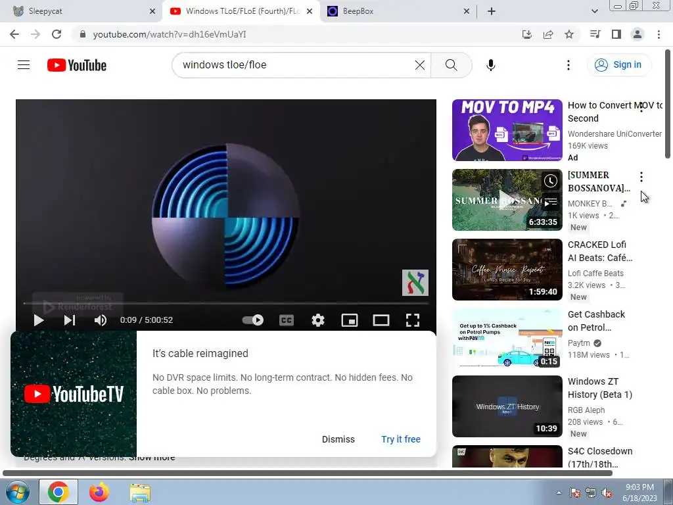The height and width of the screenshot is (505, 673).
Task: Open Chrome profile avatar
Action: click(x=638, y=34)
